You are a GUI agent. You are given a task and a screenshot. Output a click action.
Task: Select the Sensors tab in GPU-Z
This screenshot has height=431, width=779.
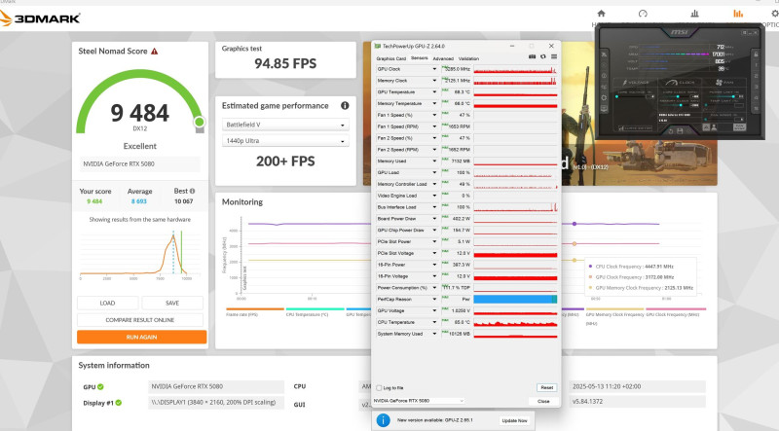420,58
